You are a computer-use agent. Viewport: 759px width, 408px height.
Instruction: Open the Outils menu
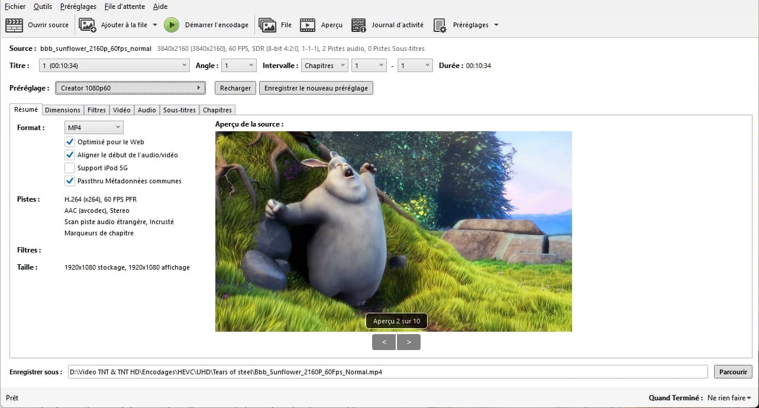[x=43, y=7]
